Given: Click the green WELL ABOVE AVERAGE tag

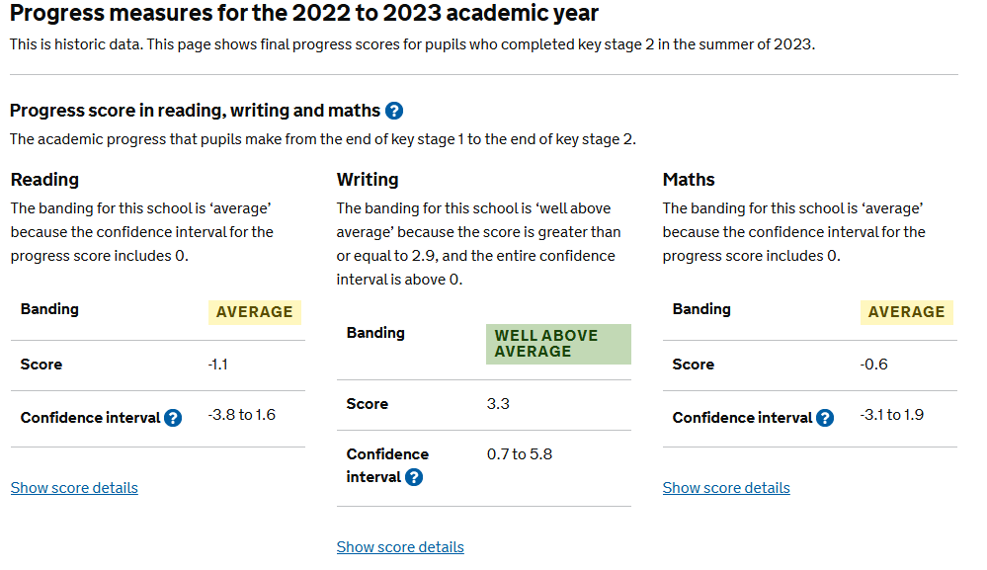Looking at the screenshot, I should click(558, 344).
